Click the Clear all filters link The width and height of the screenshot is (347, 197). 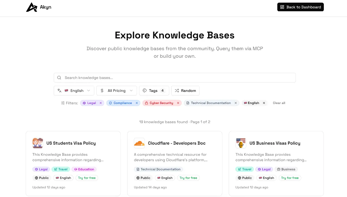pos(279,103)
